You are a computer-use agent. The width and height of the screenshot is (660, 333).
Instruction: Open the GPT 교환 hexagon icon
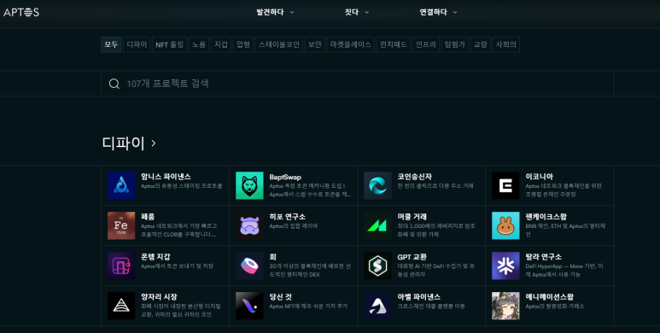pyautogui.click(x=377, y=266)
